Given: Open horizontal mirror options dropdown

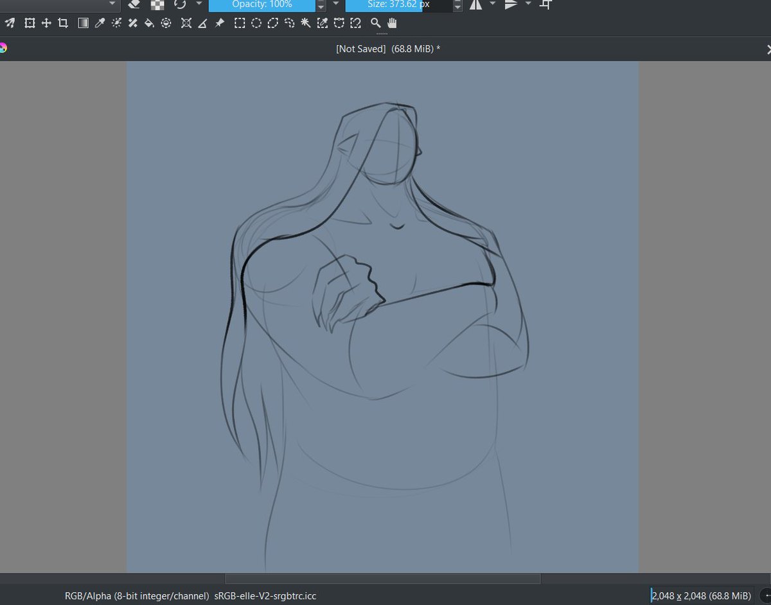Looking at the screenshot, I should pyautogui.click(x=493, y=4).
